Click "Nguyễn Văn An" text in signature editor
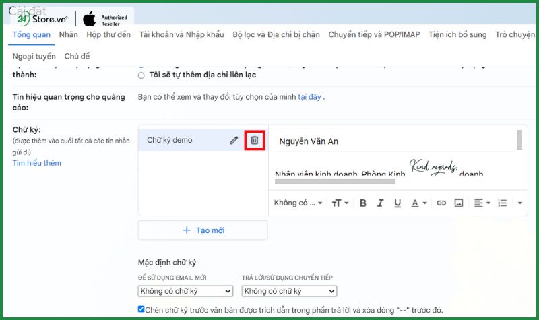Viewport: 539px width, 320px height. coord(309,141)
